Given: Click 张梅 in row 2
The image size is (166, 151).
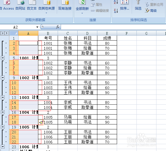Looking at the screenshot, I should click(x=68, y=43).
